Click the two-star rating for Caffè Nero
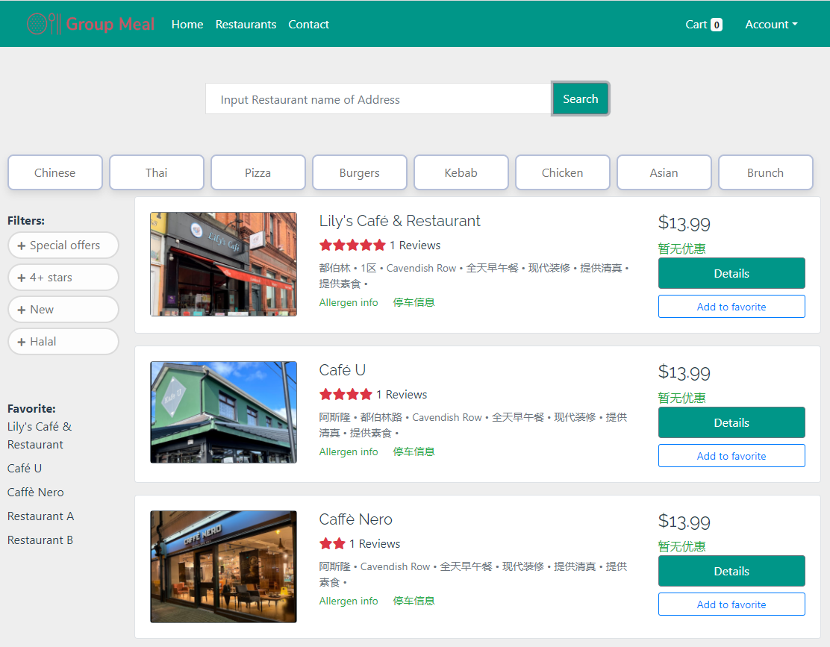 pyautogui.click(x=332, y=543)
